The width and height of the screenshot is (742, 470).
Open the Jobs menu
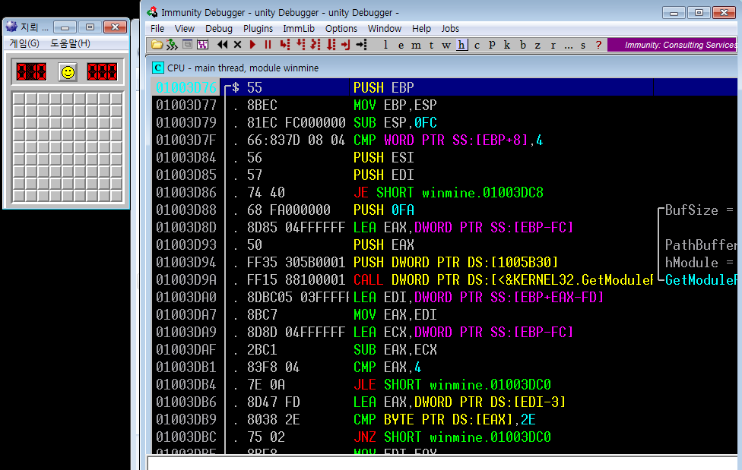click(450, 28)
